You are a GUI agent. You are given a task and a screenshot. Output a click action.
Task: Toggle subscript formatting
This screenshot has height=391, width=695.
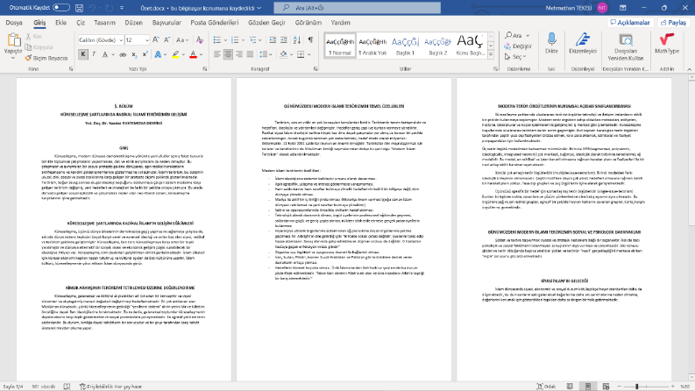tap(134, 54)
